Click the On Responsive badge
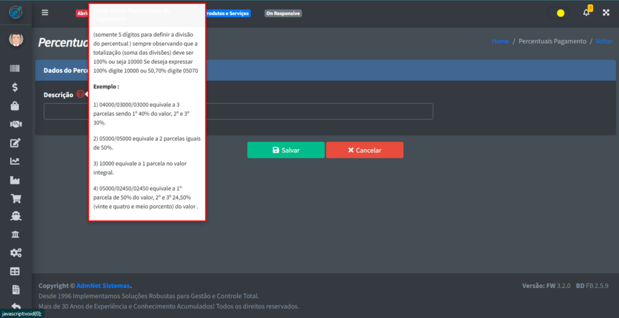The image size is (619, 318). (283, 13)
